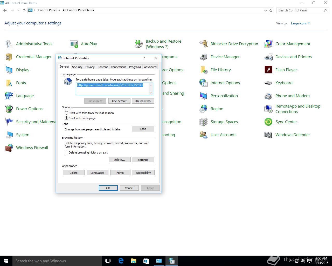
Task: Open the Windows Start button
Action: tap(6, 261)
